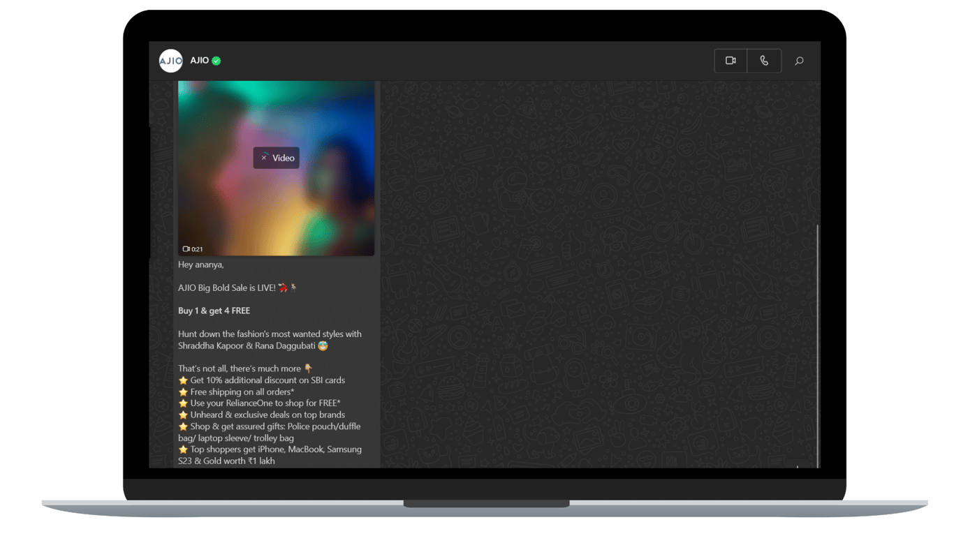
Task: Click the green verified badge beside AJIO
Action: (217, 61)
